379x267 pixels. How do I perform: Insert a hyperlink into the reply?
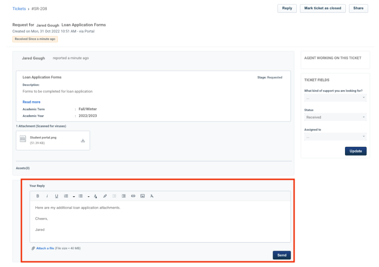[133, 196]
